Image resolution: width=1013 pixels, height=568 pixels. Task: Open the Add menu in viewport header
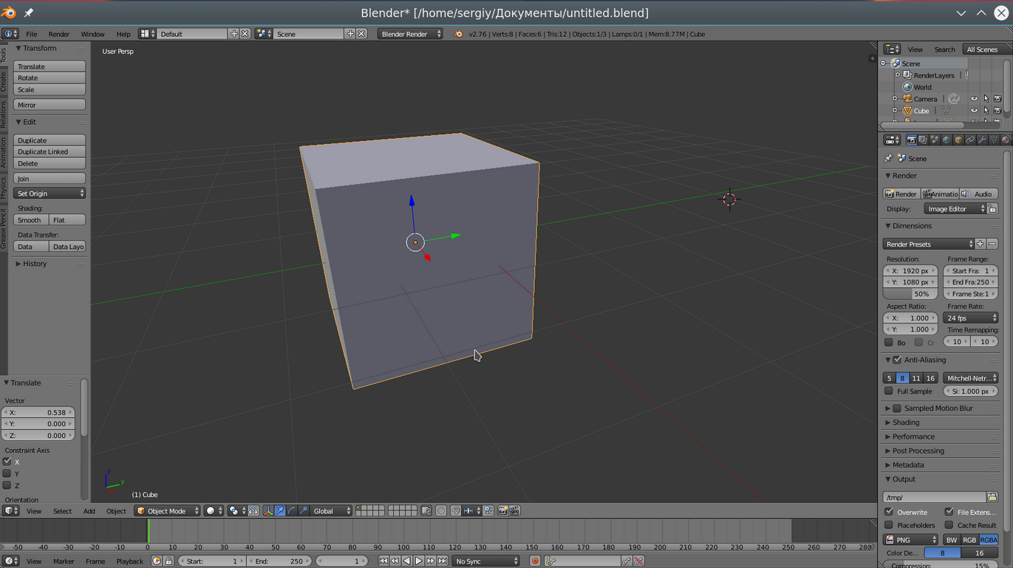click(x=89, y=511)
